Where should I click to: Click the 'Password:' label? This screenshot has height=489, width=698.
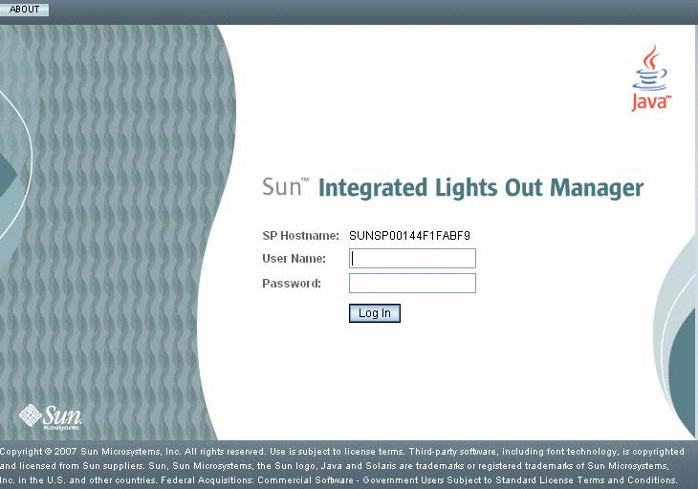coord(292,284)
